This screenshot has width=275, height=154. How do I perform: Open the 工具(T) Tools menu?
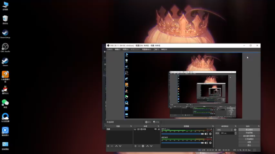tap(156, 49)
